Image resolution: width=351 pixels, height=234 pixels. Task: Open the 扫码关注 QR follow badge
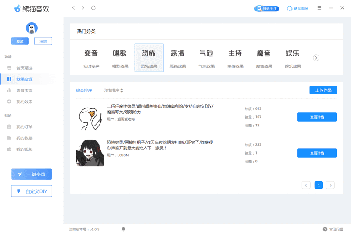pyautogui.click(x=266, y=8)
